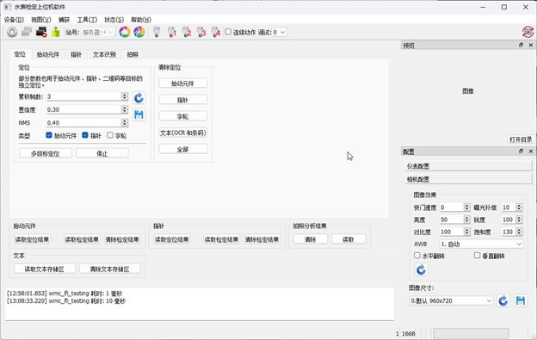Float the 预览 panel
537x340 pixels.
[x=521, y=46]
